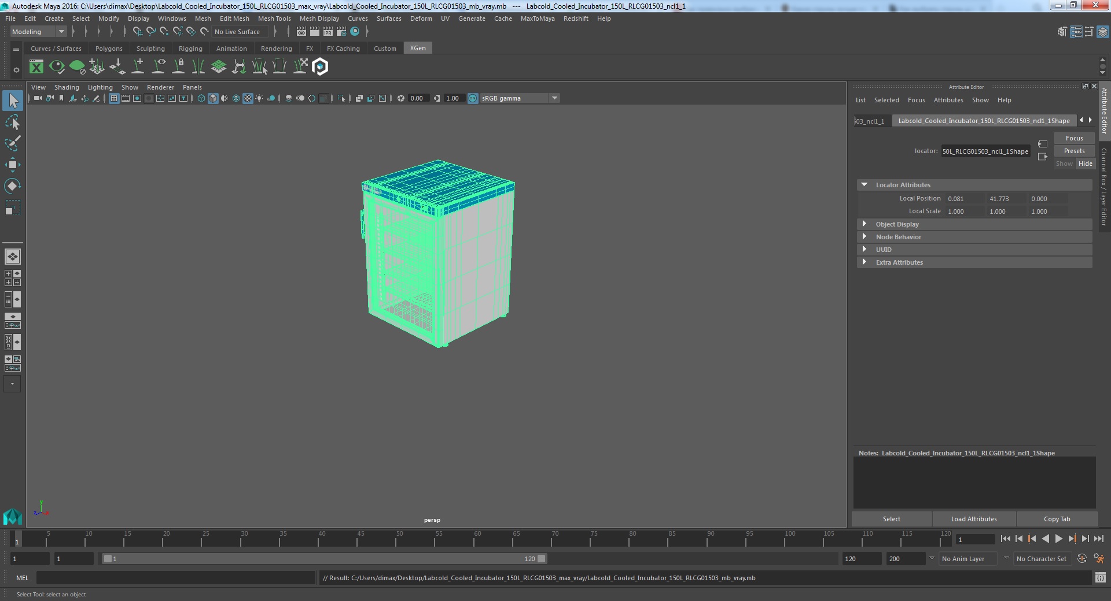
Task: Choose the Scale tool
Action: click(x=13, y=207)
